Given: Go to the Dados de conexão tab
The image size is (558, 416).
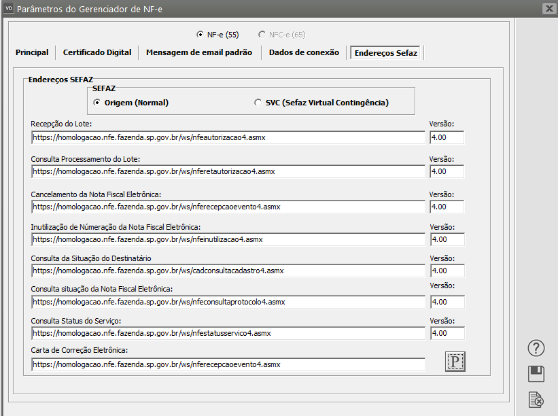Looking at the screenshot, I should [x=304, y=52].
